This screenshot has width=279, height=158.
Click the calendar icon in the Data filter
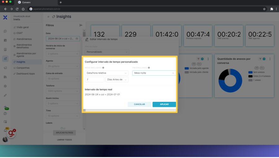click(x=77, y=39)
